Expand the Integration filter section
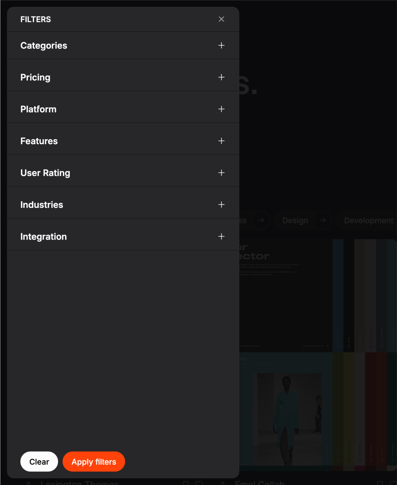 pos(221,236)
